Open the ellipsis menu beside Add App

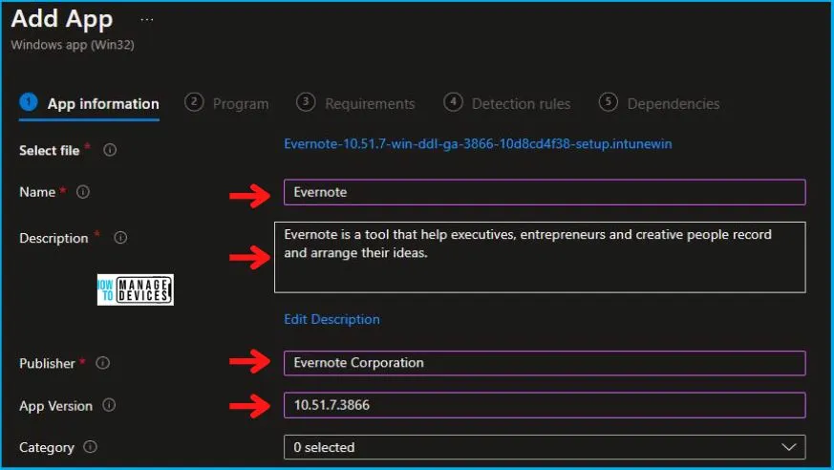[x=147, y=20]
